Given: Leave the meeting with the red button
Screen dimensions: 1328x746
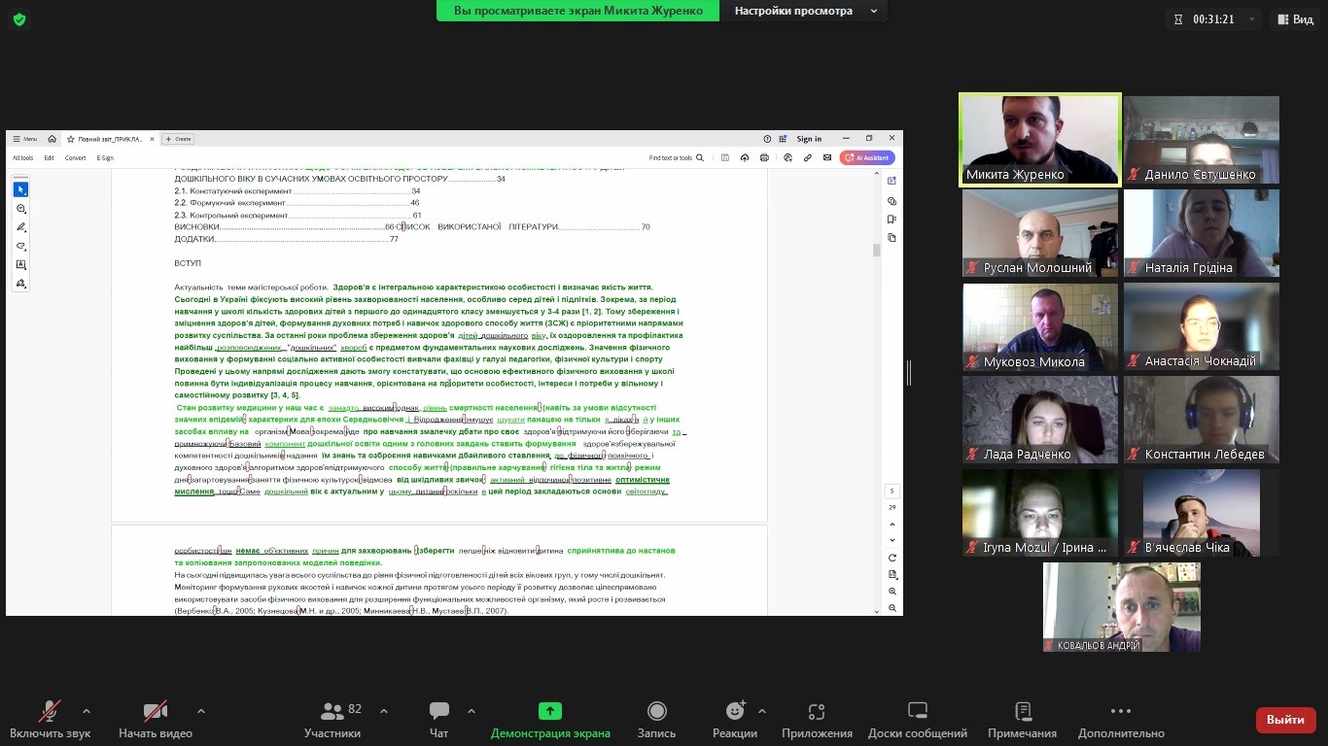Looking at the screenshot, I should (x=1285, y=720).
